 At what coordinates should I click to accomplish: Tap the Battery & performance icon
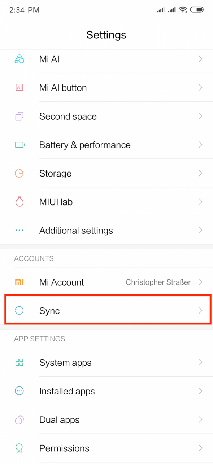(x=19, y=145)
